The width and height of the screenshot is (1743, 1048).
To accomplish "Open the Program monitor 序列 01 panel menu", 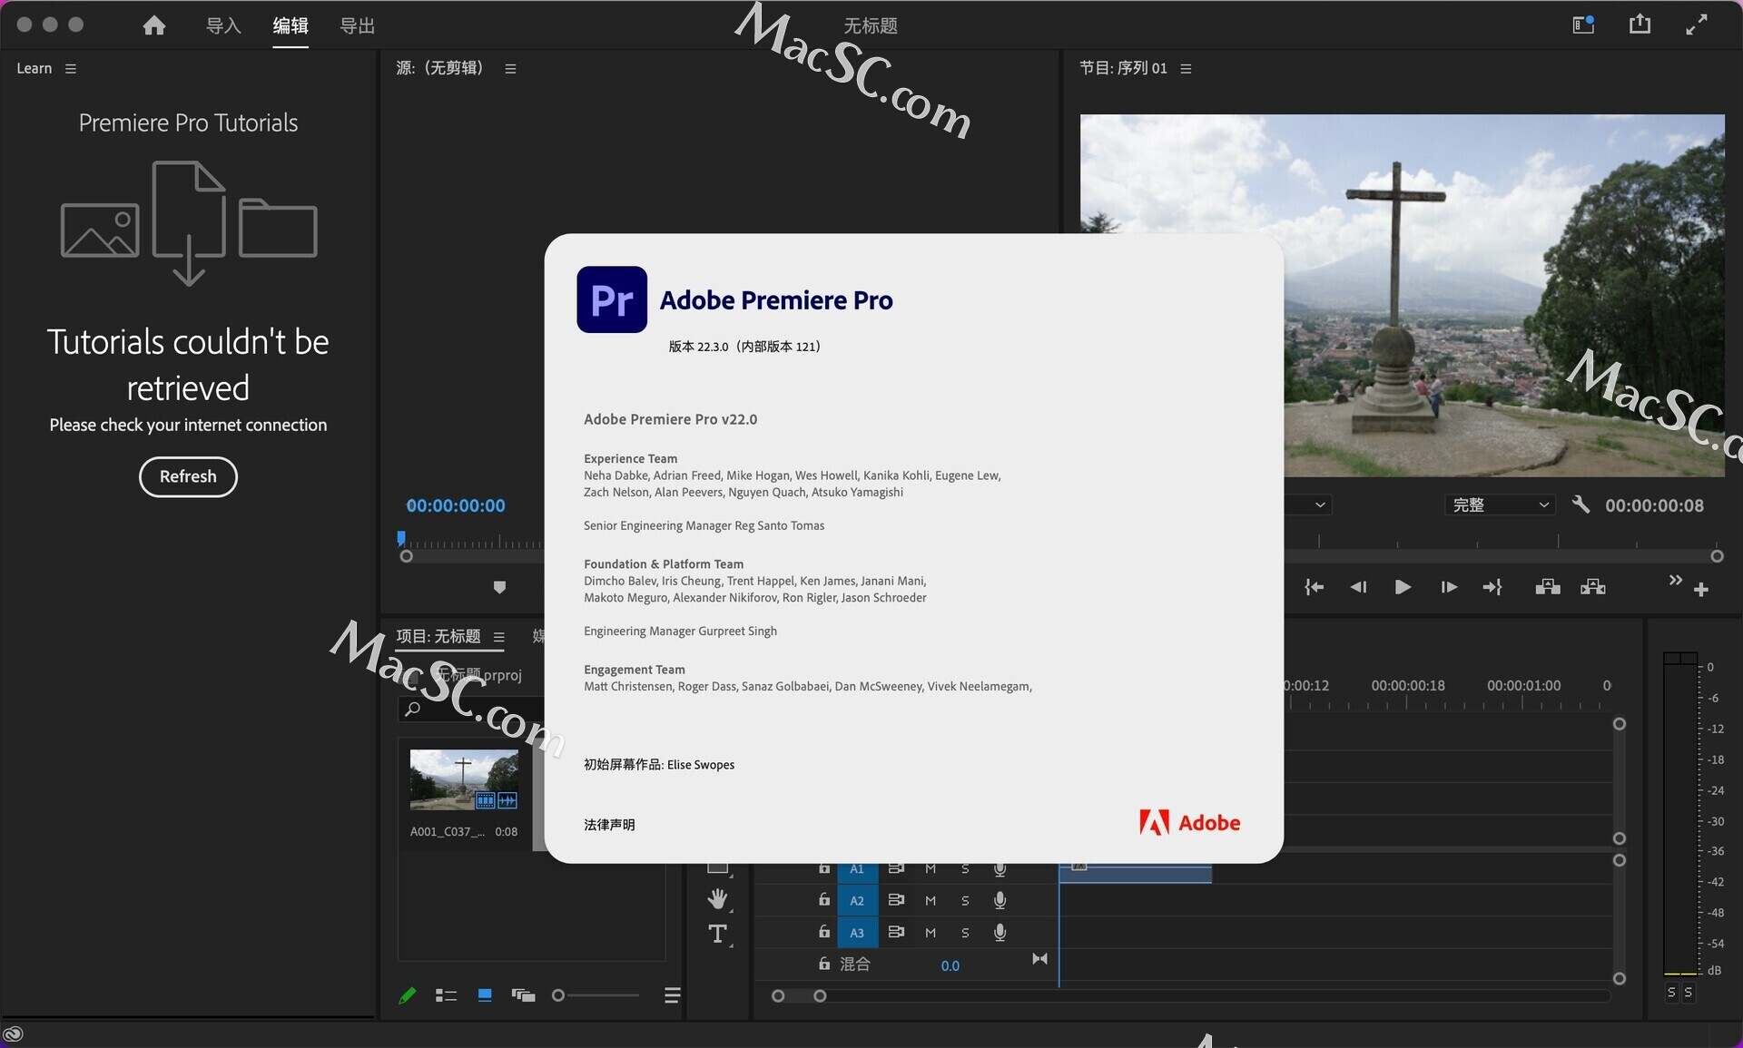I will (1186, 69).
